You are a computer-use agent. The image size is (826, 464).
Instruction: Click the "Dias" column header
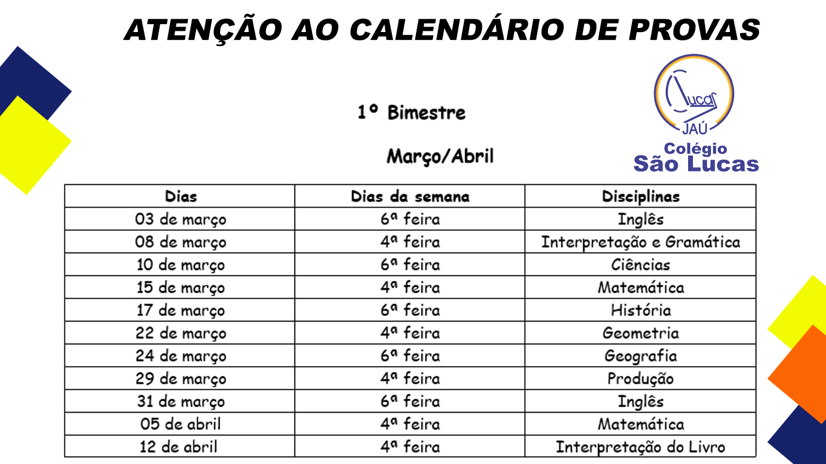181,196
